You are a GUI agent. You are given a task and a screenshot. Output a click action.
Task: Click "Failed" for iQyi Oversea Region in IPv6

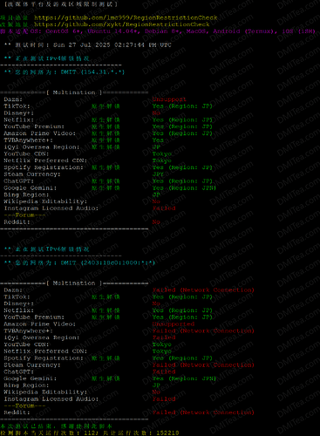(x=164, y=337)
